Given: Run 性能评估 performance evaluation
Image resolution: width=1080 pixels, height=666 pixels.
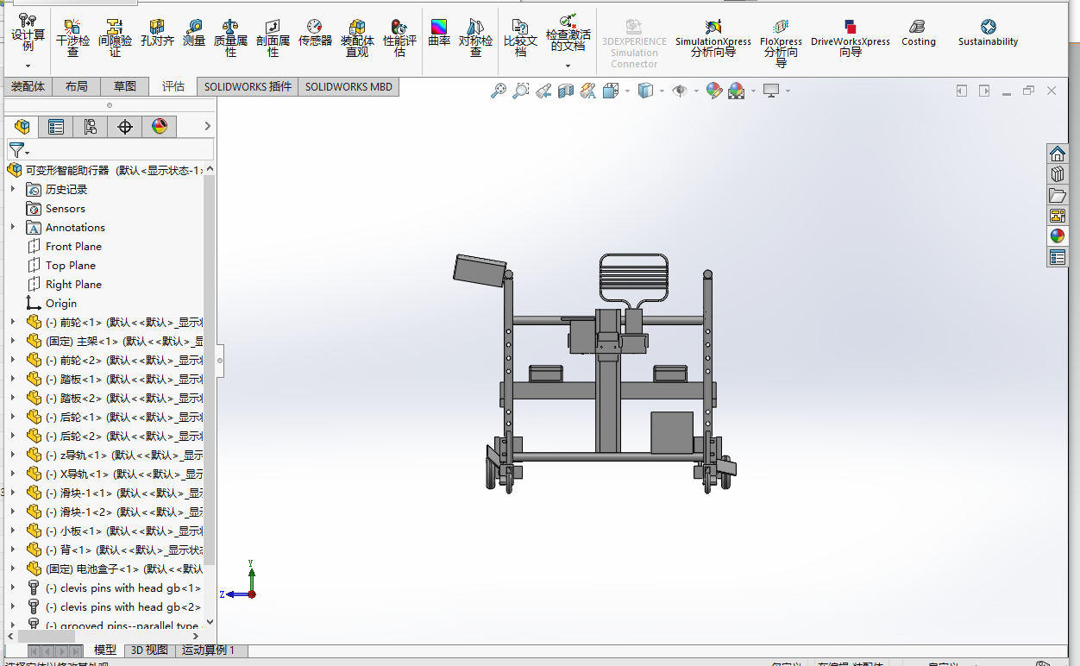Looking at the screenshot, I should 399,39.
